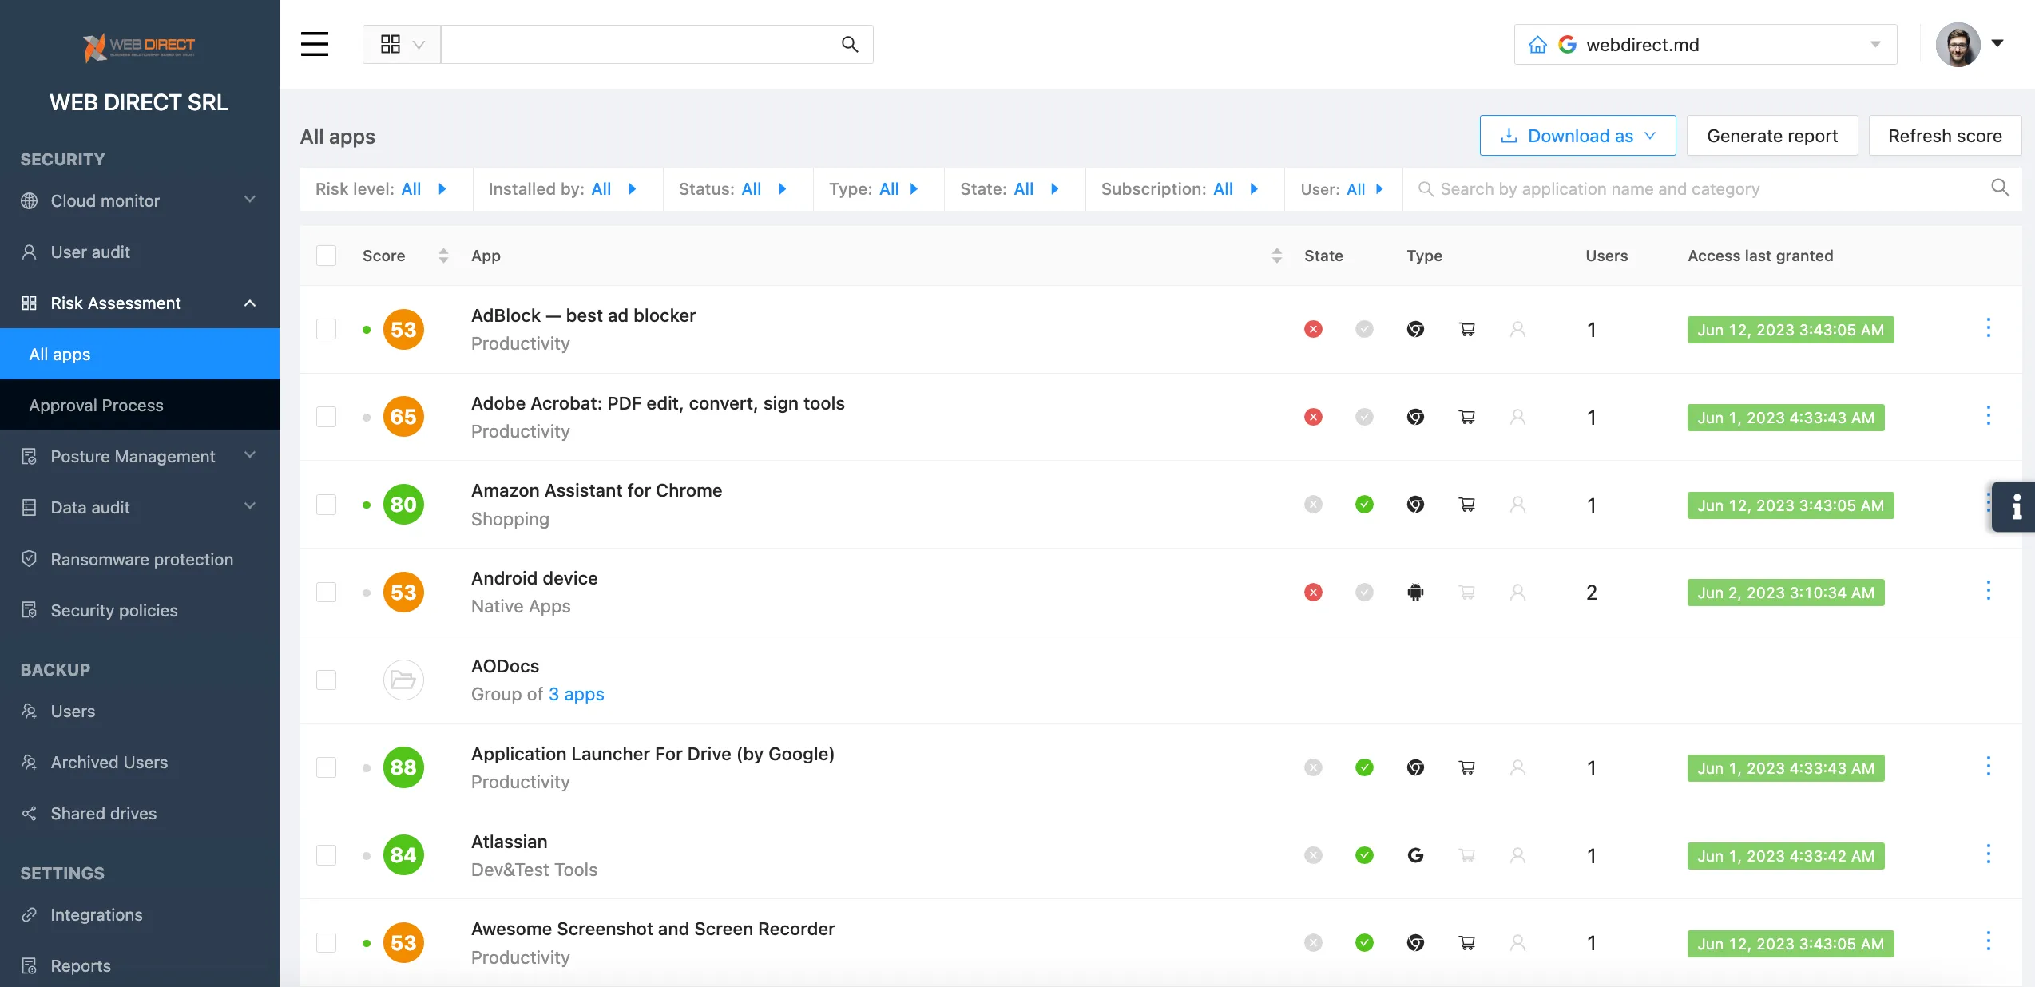2035x987 pixels.
Task: Open the folder icon for the AODocs group
Action: pyautogui.click(x=403, y=680)
